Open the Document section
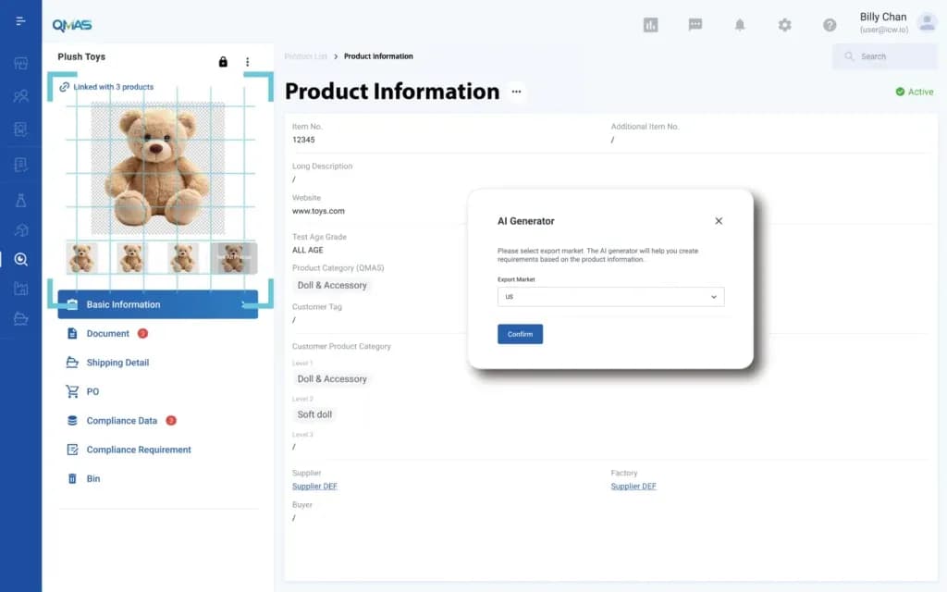The image size is (947, 592). pos(107,333)
